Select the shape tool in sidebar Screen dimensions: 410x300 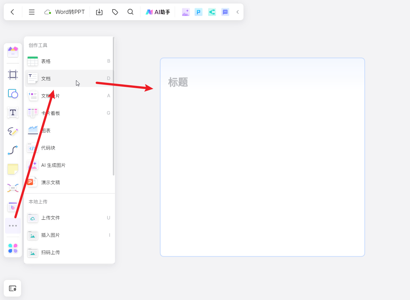(13, 93)
